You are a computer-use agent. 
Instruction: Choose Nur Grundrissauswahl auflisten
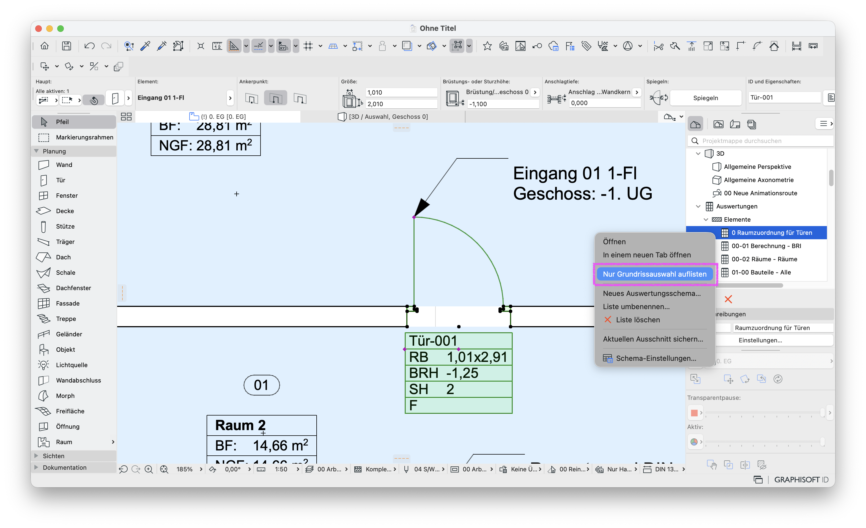(x=654, y=274)
